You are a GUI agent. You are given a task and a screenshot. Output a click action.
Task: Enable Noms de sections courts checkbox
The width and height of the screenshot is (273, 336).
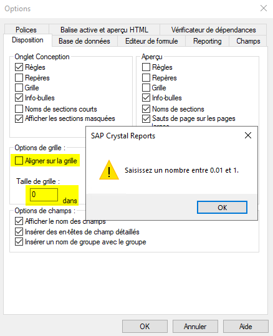click(19, 109)
